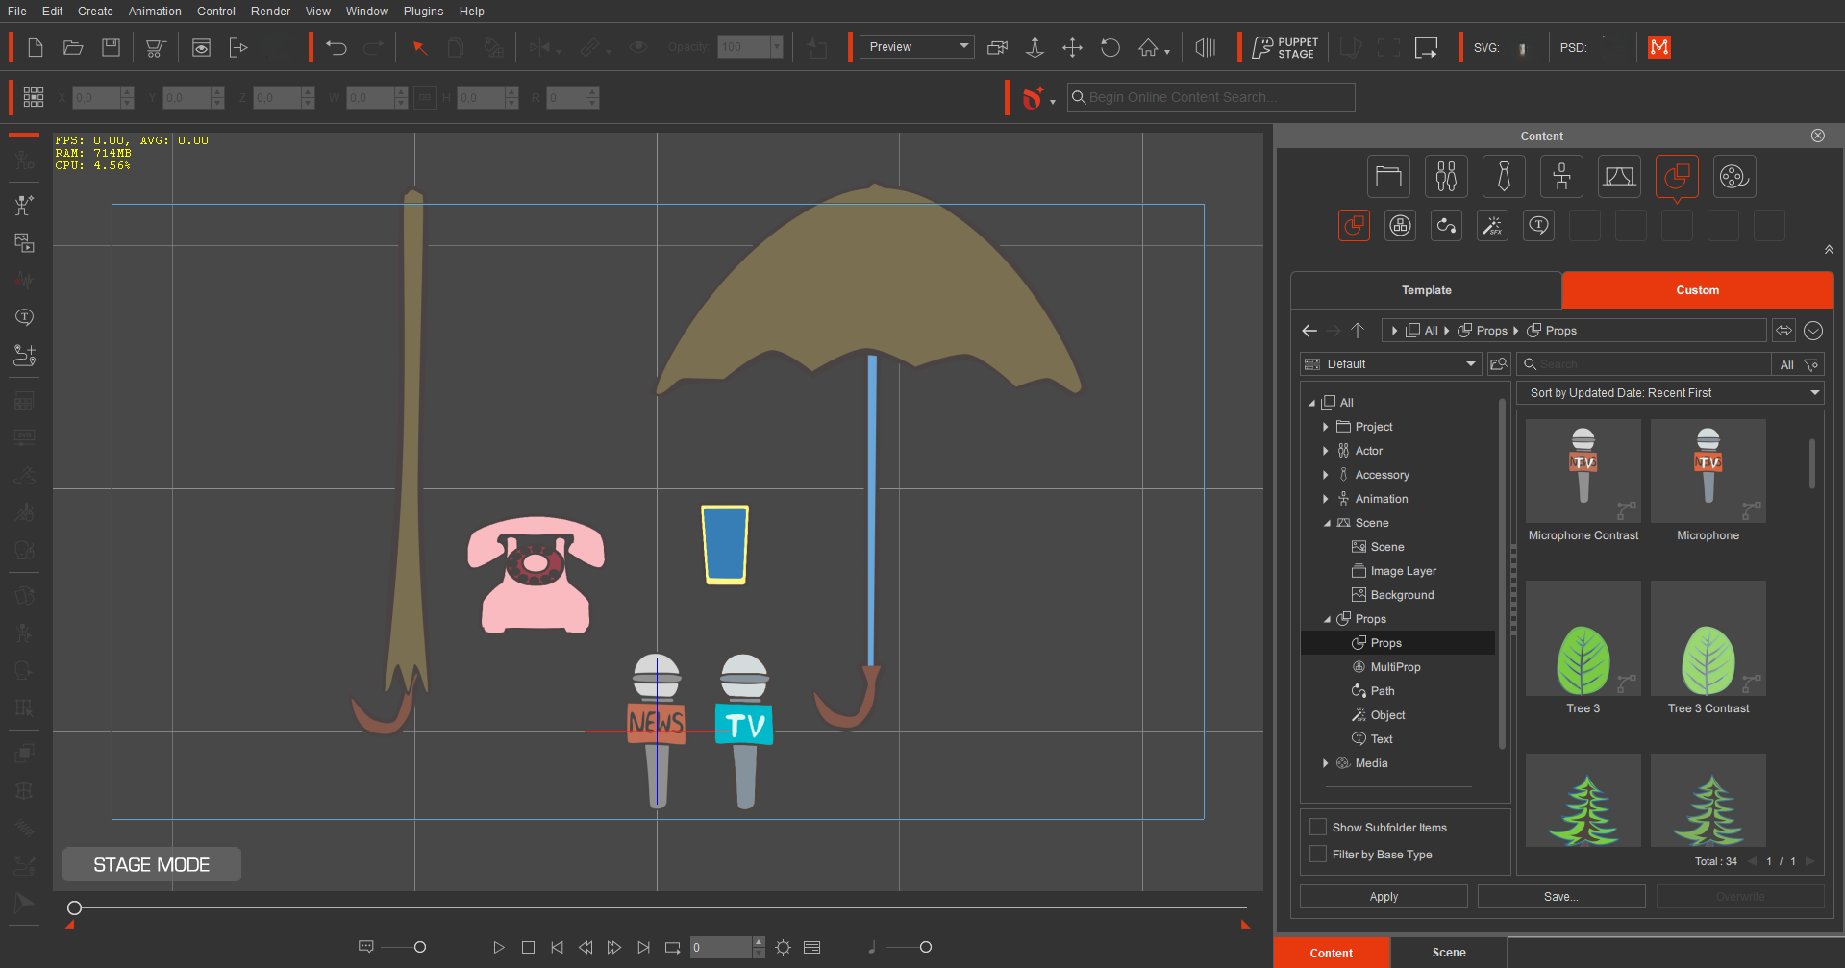Select the Path sub-category icon

click(1446, 225)
